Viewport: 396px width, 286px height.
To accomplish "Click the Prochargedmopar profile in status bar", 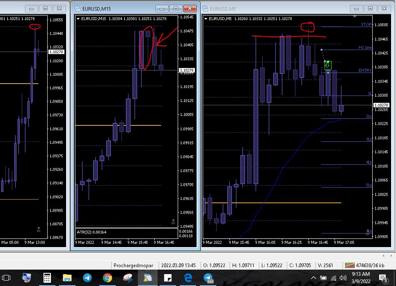I will coord(133,266).
